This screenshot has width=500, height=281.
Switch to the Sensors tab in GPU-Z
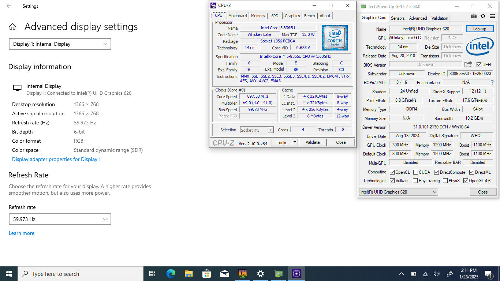click(398, 18)
